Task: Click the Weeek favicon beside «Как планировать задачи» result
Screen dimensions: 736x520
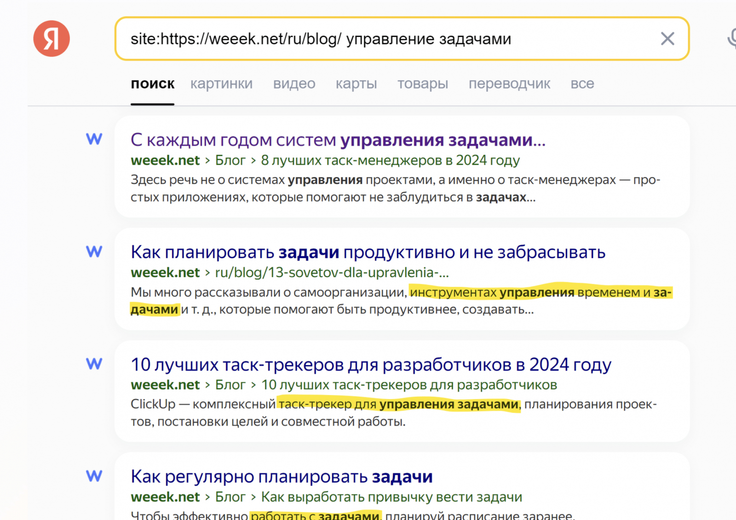Action: pos(94,251)
